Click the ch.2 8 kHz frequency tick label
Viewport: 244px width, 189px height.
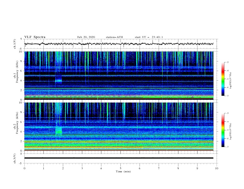(x=22, y=112)
